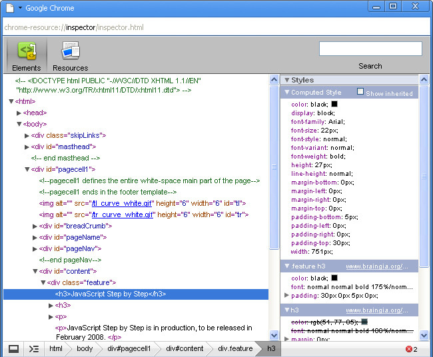Select body breadcrumb item

tap(85, 349)
